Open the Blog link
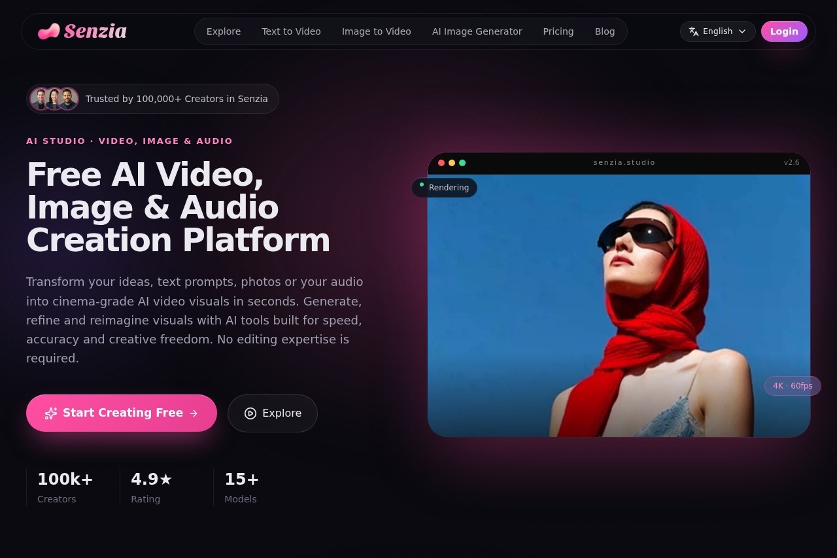 [x=605, y=31]
